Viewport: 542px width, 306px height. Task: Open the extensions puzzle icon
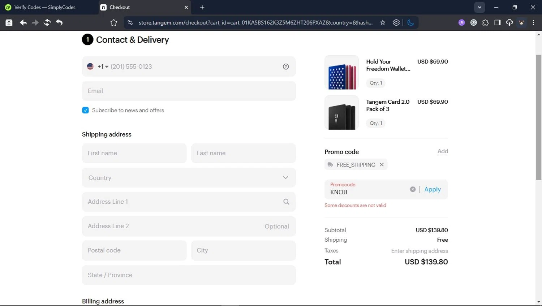[x=485, y=22]
